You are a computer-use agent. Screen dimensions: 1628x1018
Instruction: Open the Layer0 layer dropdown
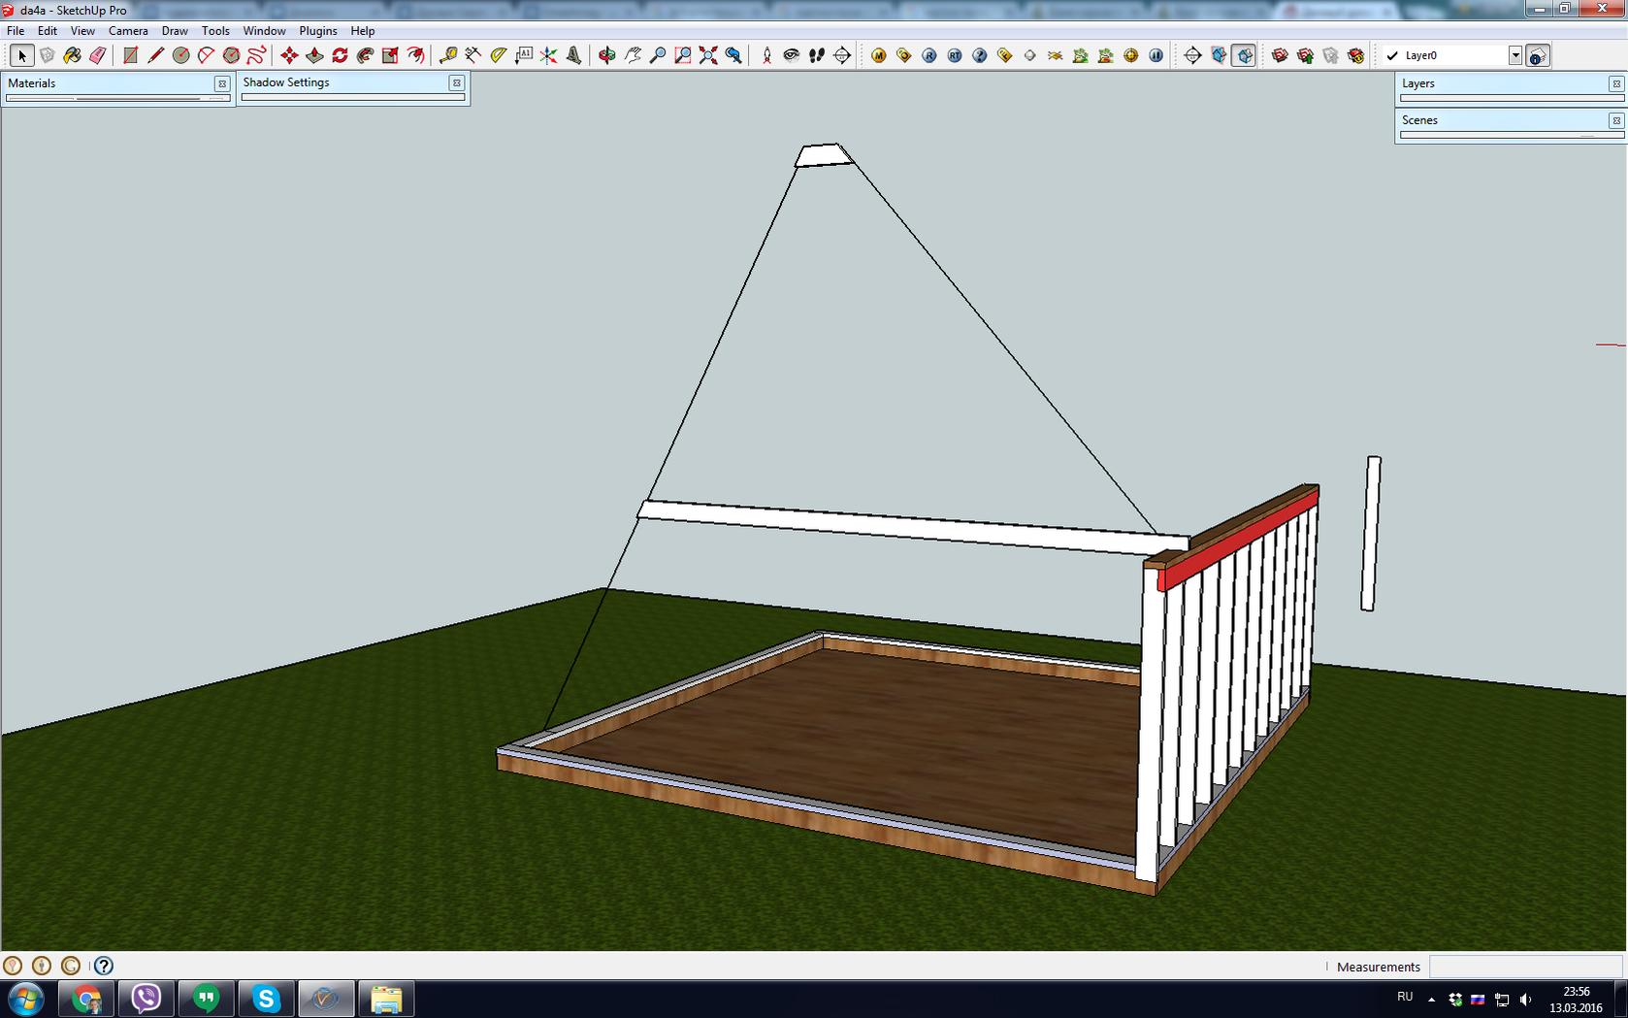coord(1515,55)
